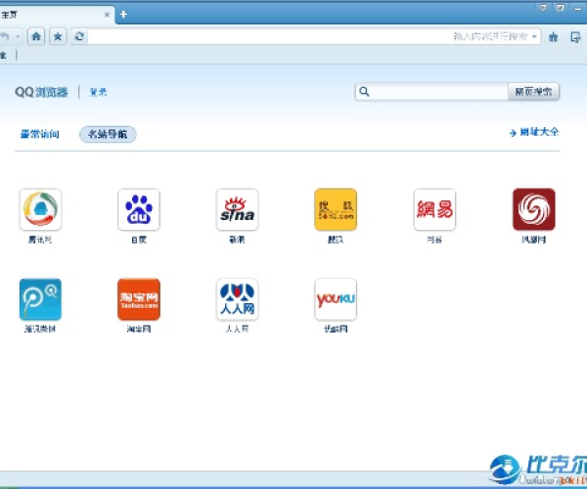
Task: Click the 凤凰网 label under the Phoenix tile
Action: click(x=534, y=240)
